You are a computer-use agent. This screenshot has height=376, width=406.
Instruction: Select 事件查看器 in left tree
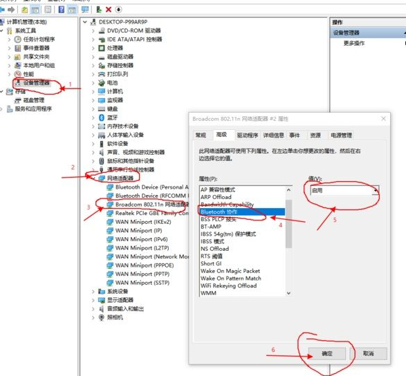36,48
